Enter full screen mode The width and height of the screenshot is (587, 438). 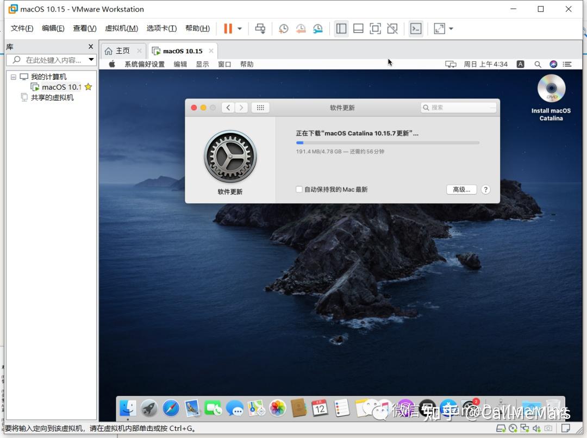coord(375,28)
